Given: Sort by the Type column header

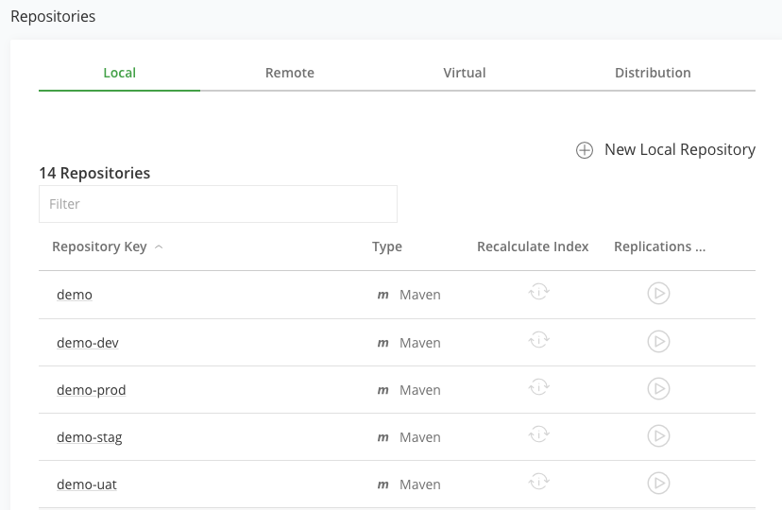Looking at the screenshot, I should click(386, 246).
